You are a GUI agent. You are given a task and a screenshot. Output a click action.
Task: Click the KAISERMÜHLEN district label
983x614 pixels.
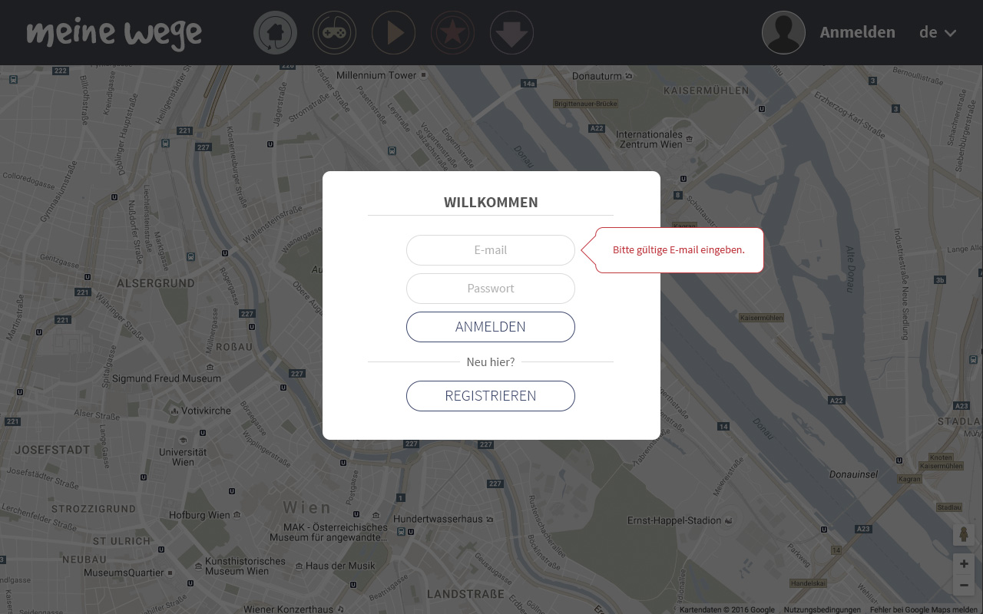706,90
